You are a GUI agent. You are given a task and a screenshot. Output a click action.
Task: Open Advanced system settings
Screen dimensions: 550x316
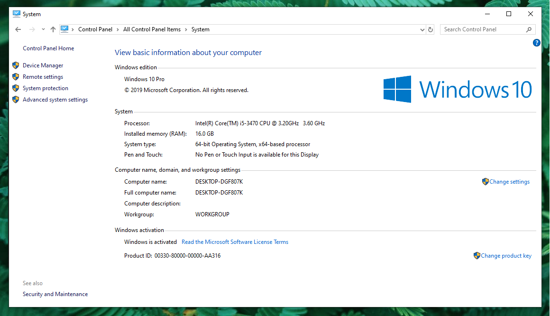(x=55, y=100)
